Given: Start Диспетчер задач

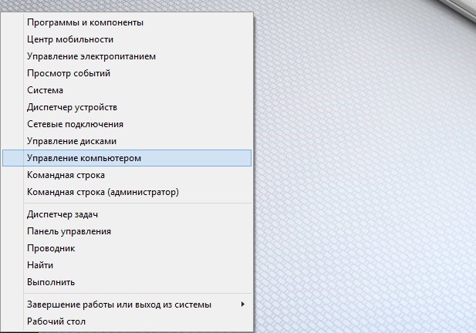Looking at the screenshot, I should click(x=127, y=215).
